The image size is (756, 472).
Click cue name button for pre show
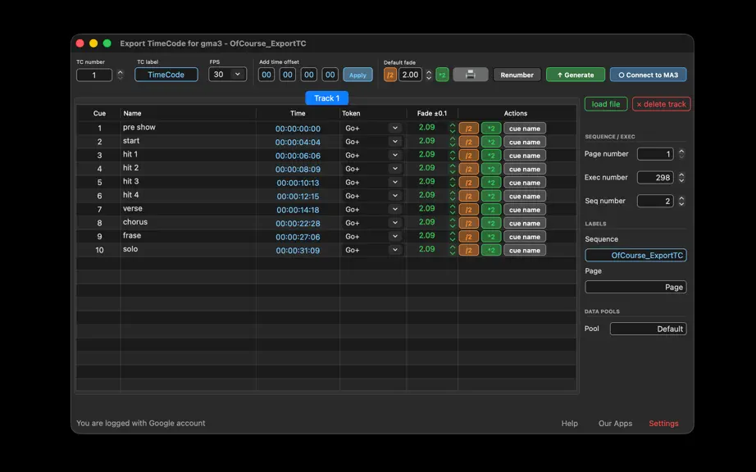point(525,129)
